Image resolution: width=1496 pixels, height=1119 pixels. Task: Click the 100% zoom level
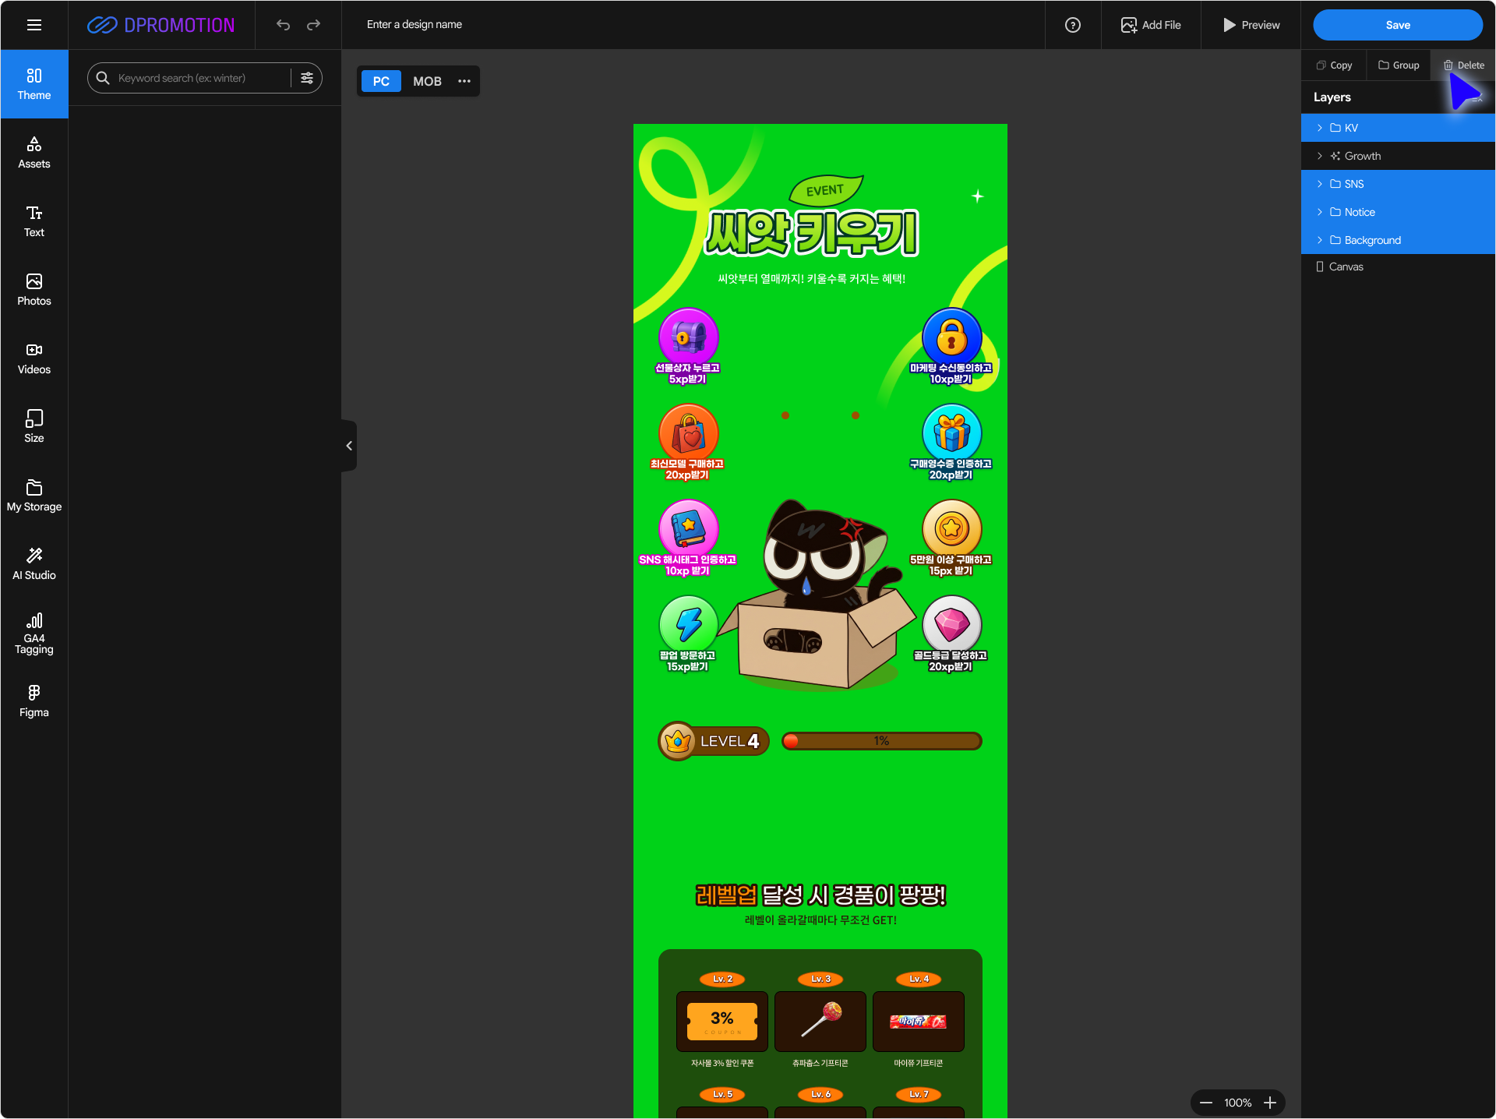coord(1237,1103)
